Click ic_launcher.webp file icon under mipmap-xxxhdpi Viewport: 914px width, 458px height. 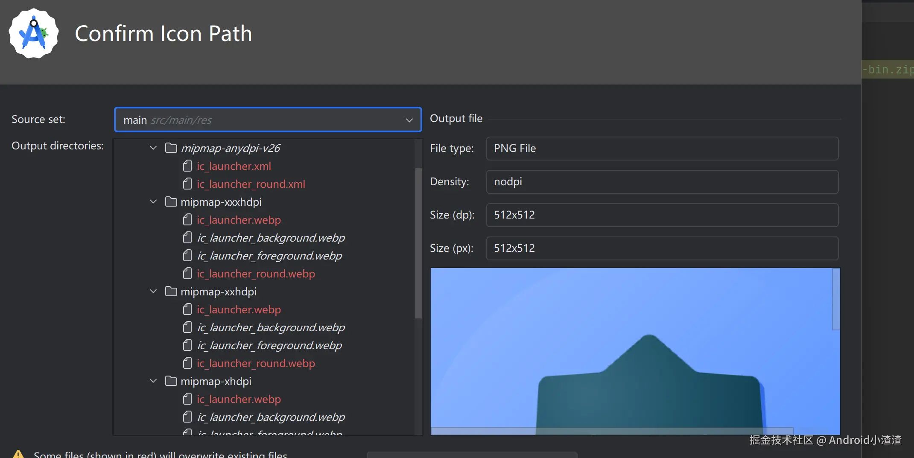(187, 220)
